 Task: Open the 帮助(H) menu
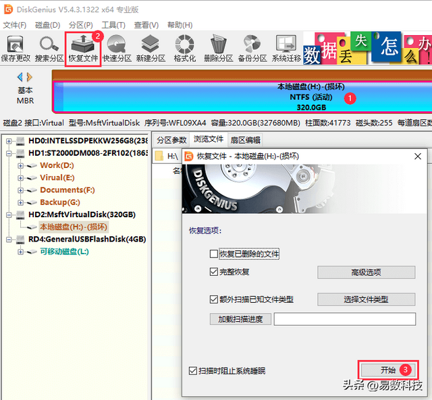[x=180, y=25]
